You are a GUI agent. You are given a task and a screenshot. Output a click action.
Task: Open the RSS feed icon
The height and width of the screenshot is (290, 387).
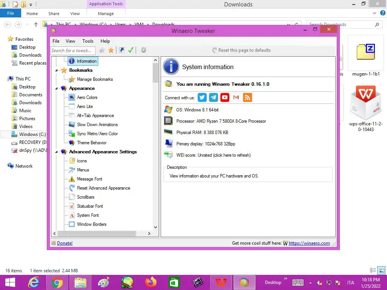(x=248, y=97)
